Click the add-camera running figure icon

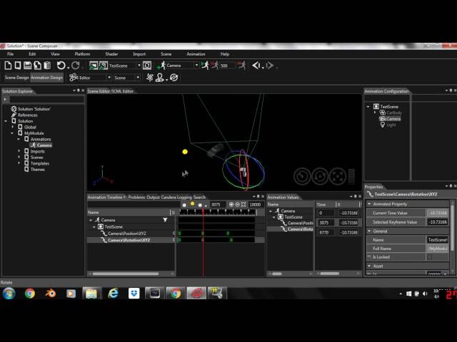161,66
